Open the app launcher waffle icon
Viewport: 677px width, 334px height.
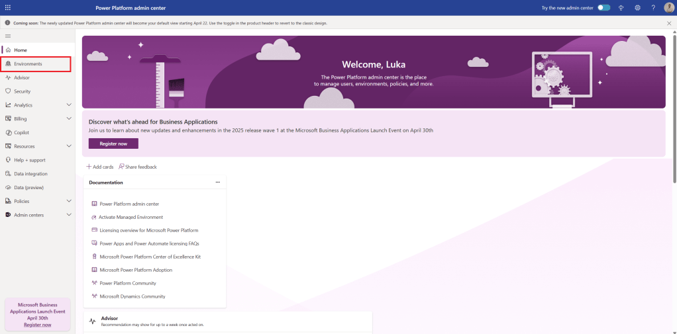(x=8, y=7)
